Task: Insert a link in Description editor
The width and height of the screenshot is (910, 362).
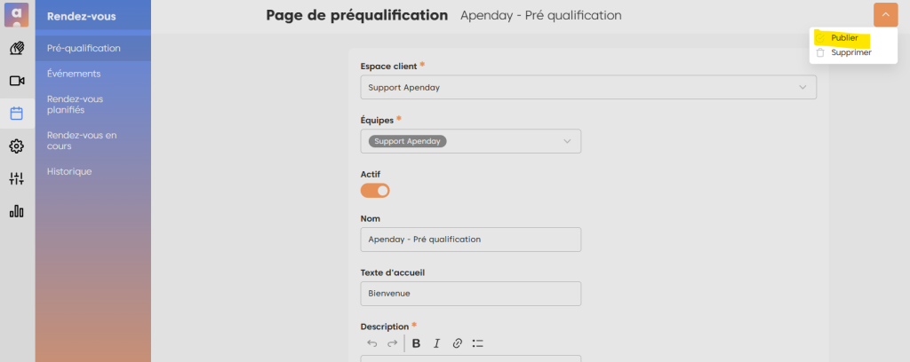Action: [x=458, y=343]
